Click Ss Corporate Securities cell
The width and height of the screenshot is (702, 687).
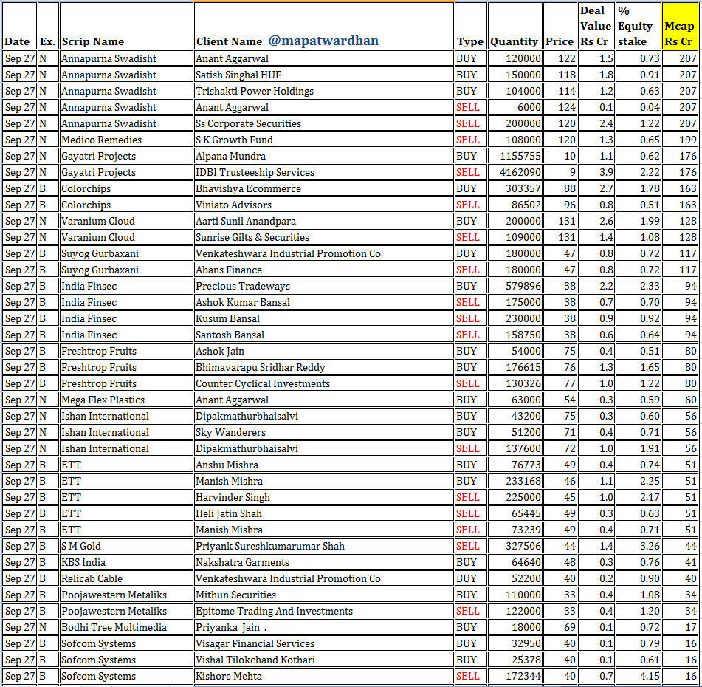324,123
